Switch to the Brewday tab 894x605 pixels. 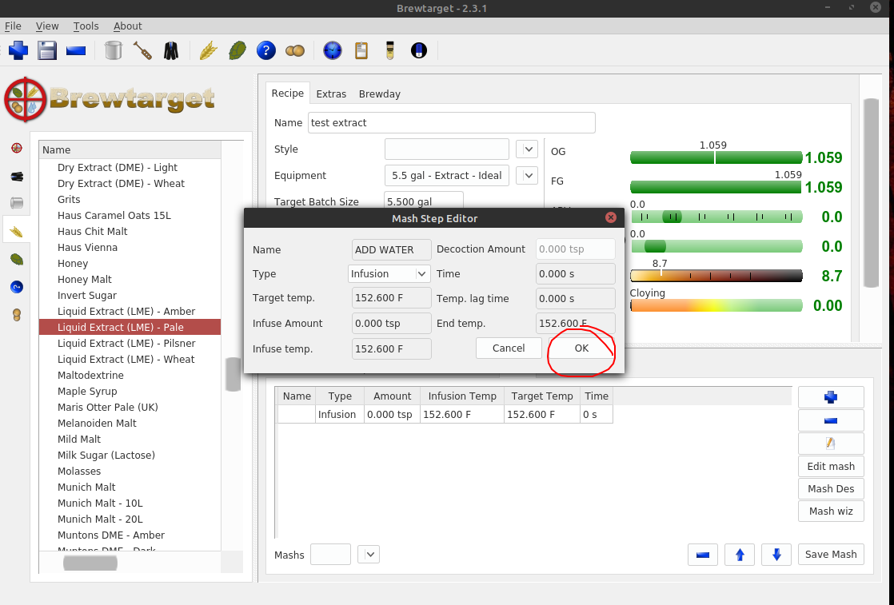(380, 94)
